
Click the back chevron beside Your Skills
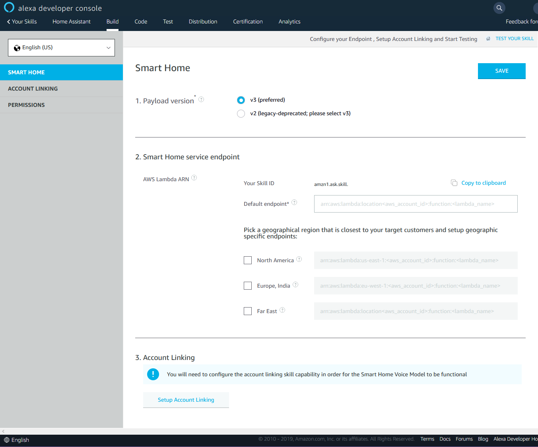[8, 21]
